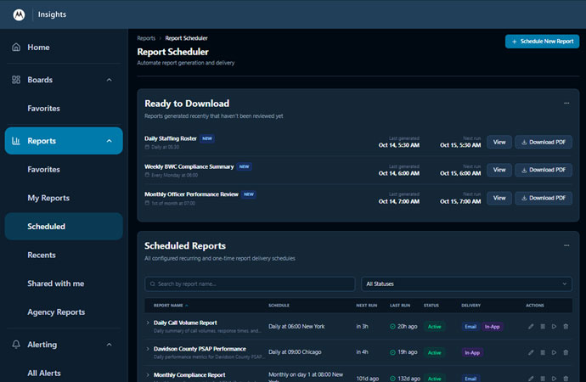Collapse the Boards section chevron

tap(109, 80)
